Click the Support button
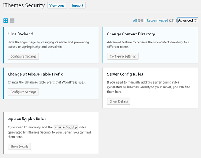The width and height of the screenshot is (201, 158). coord(77,5)
